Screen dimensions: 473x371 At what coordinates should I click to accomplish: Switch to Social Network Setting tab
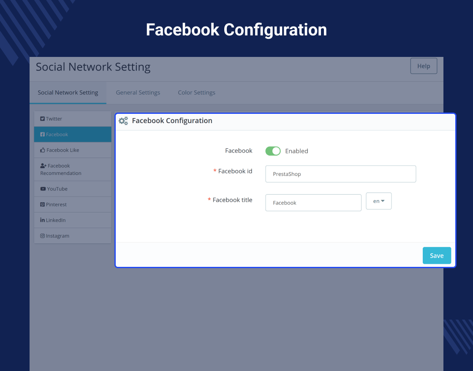click(x=68, y=93)
